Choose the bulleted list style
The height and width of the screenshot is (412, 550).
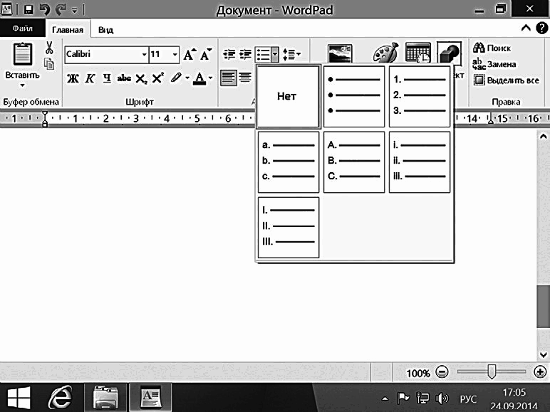(x=354, y=97)
